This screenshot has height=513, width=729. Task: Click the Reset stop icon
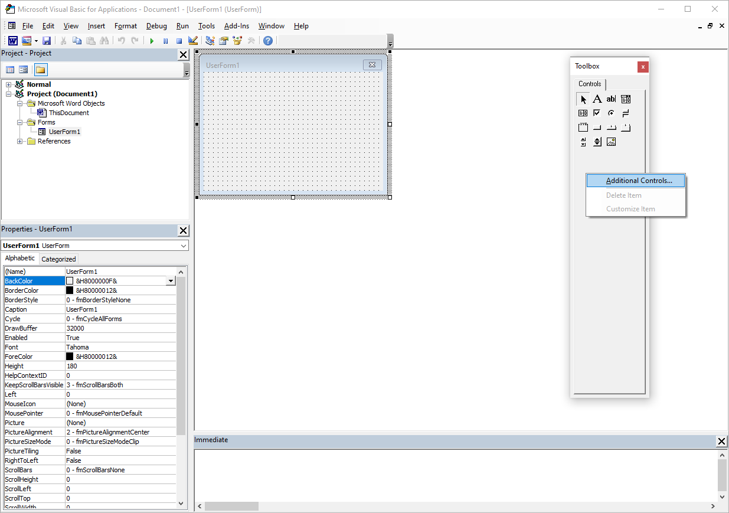(179, 41)
